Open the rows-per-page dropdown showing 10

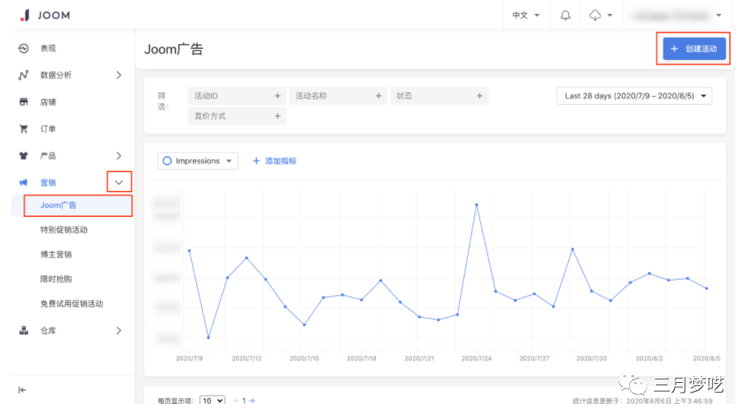(212, 401)
